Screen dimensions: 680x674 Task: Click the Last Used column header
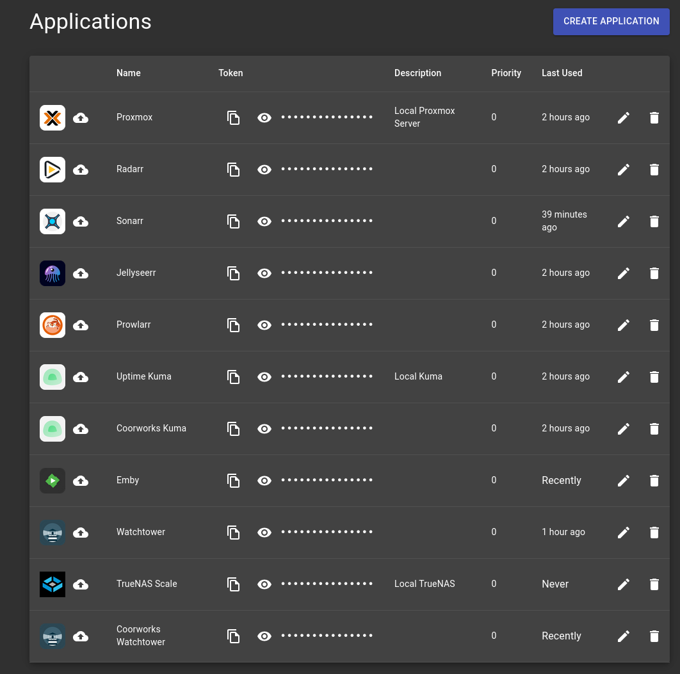tap(562, 73)
